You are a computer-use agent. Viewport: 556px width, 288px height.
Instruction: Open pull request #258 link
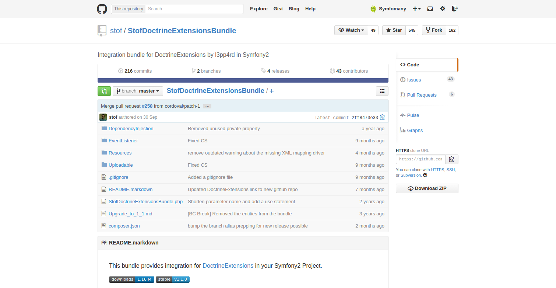147,106
